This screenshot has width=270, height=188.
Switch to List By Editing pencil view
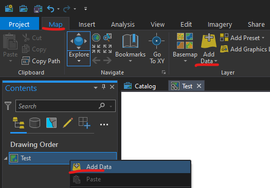point(68,123)
